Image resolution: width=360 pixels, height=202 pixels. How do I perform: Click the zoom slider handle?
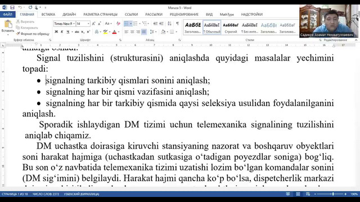333,194
